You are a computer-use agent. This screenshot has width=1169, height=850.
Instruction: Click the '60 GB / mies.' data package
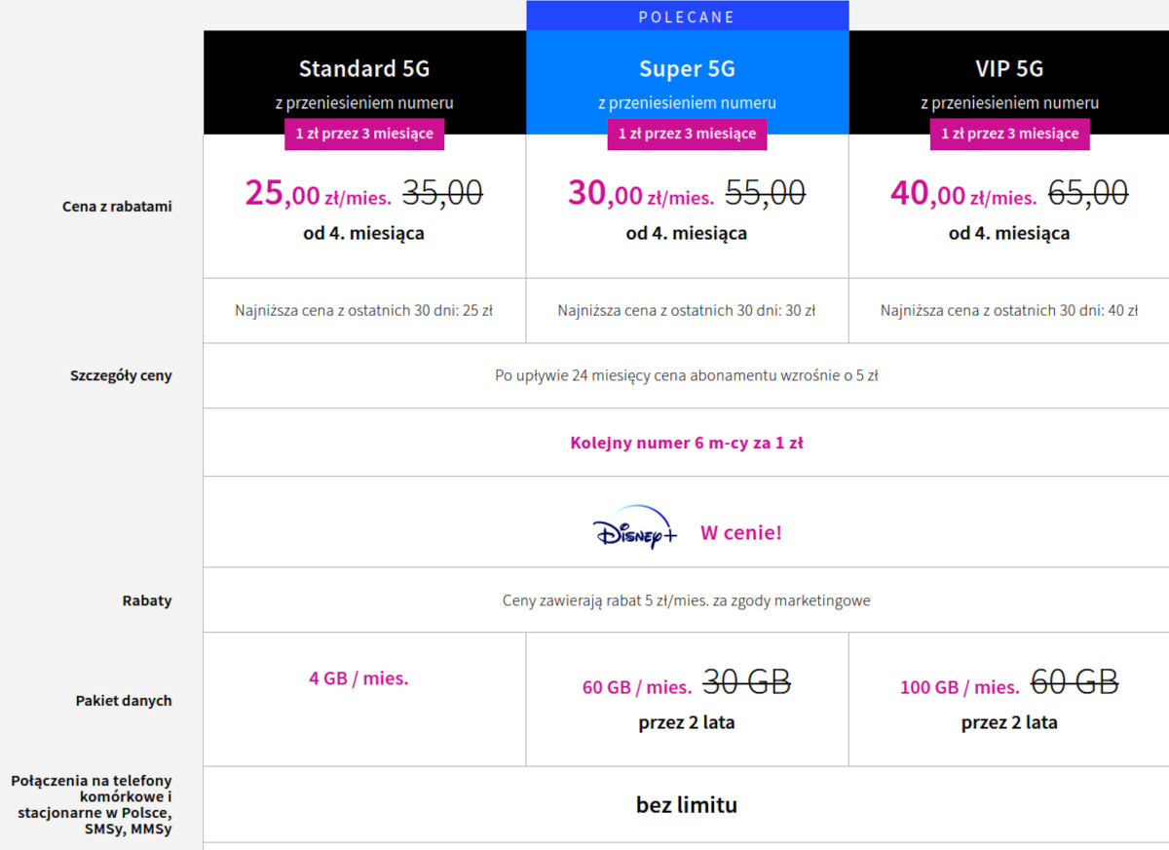(636, 687)
